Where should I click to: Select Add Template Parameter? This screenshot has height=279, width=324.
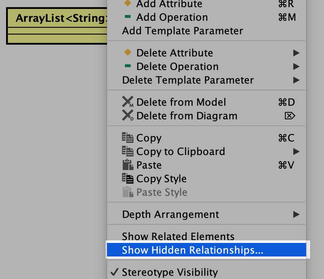tap(182, 31)
